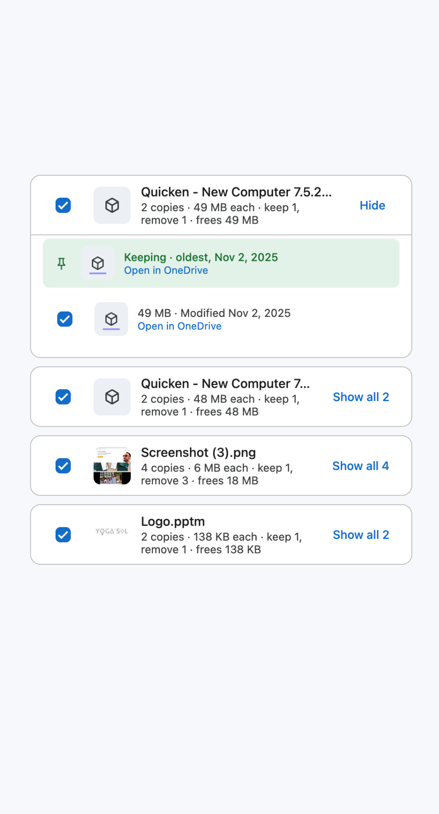Click package icon of 48 MB Quicken group
This screenshot has height=814, width=439.
[112, 397]
